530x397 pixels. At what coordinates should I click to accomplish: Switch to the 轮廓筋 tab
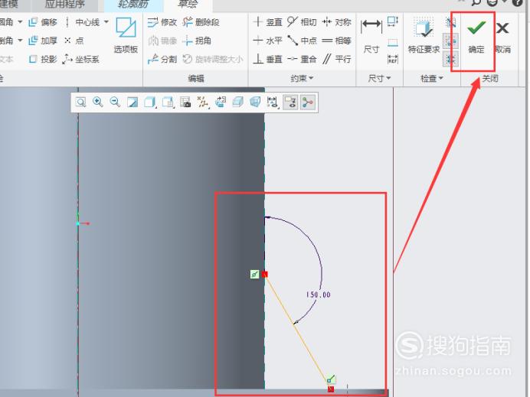[133, 5]
